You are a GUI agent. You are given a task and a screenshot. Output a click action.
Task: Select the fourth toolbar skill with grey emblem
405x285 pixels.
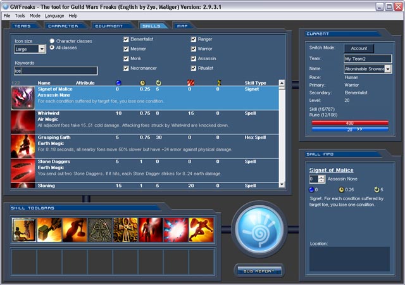(100, 230)
